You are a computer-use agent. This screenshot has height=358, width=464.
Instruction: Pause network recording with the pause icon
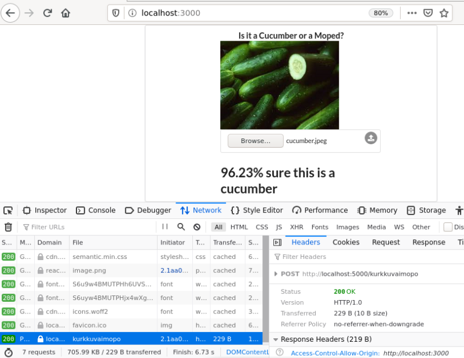(x=165, y=227)
